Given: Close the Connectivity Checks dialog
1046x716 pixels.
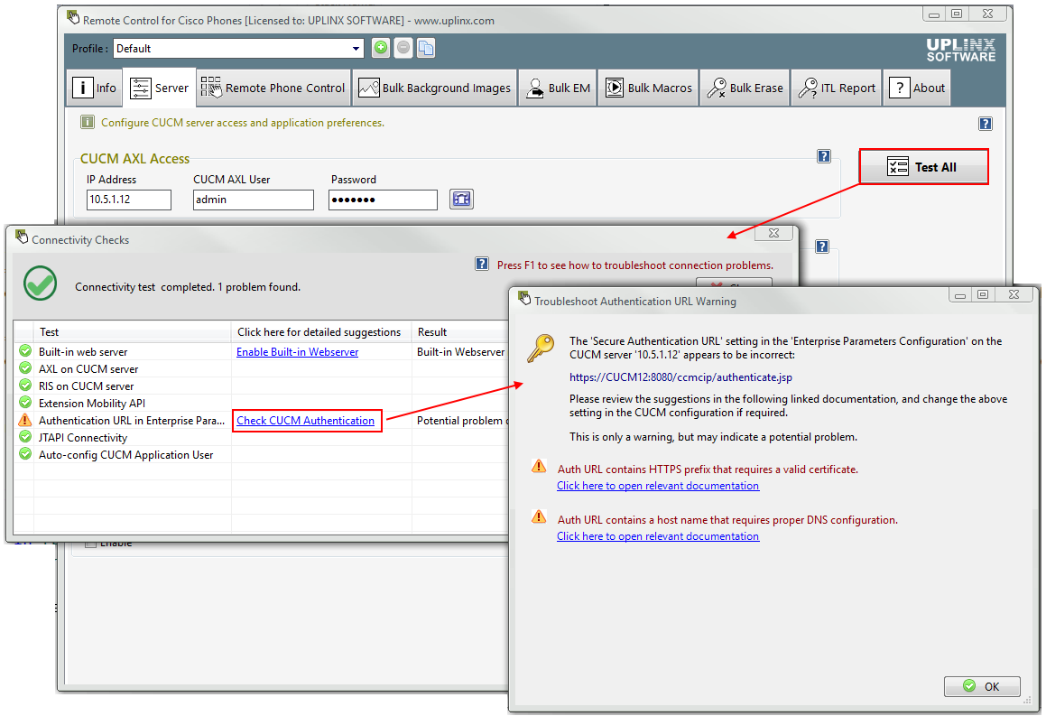Looking at the screenshot, I should click(x=773, y=233).
